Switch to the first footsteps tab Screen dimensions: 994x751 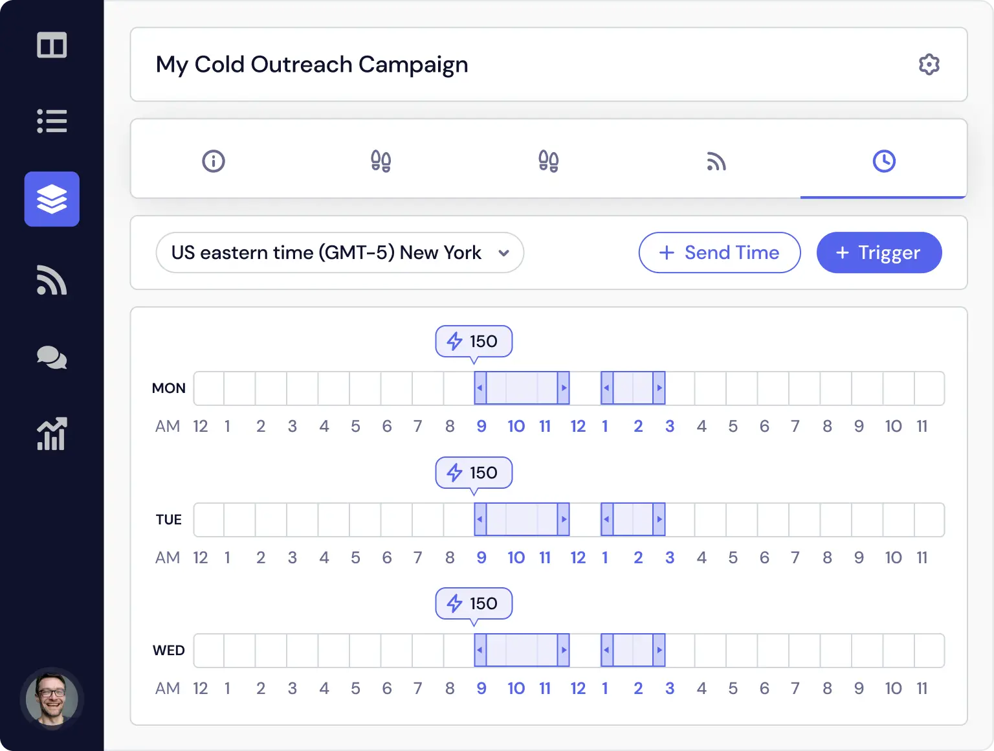pos(381,161)
